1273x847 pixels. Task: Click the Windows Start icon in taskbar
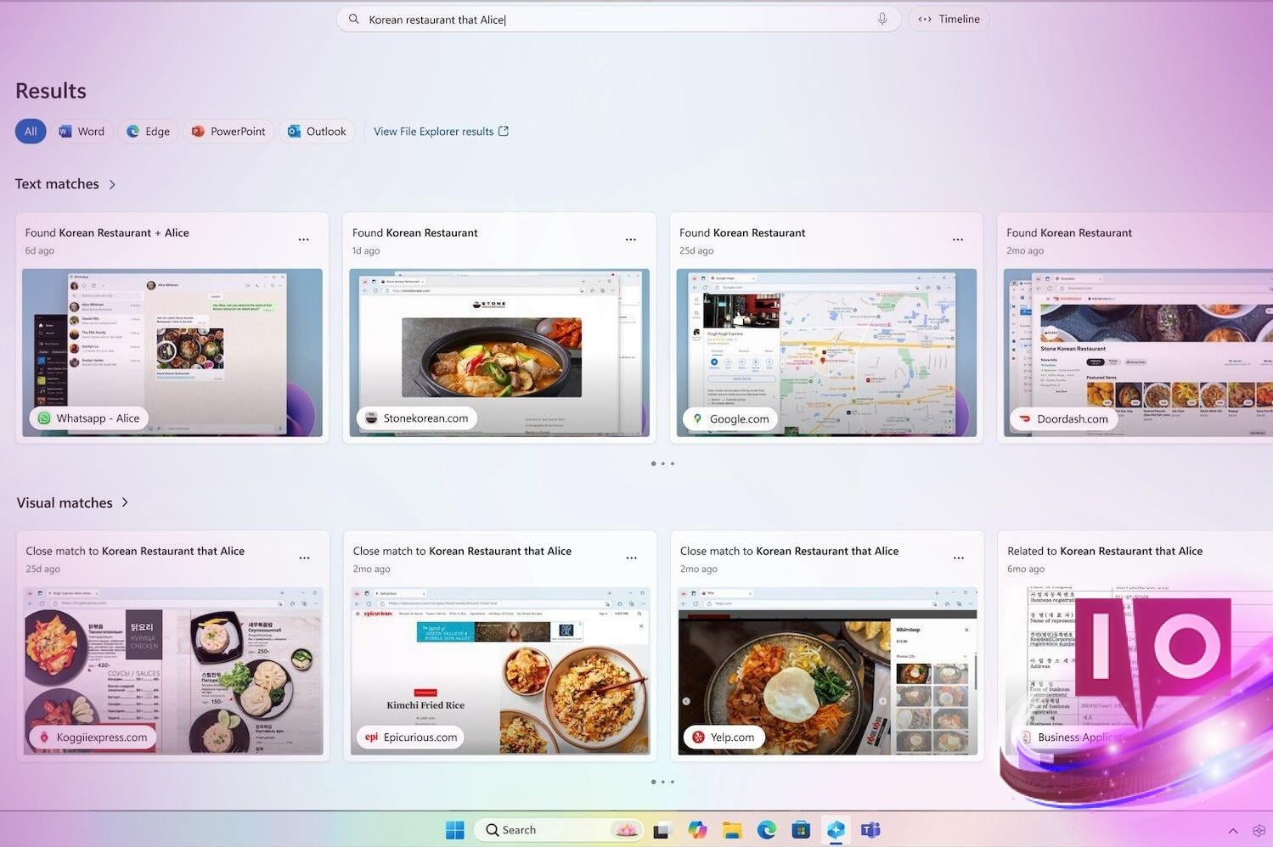(x=455, y=830)
